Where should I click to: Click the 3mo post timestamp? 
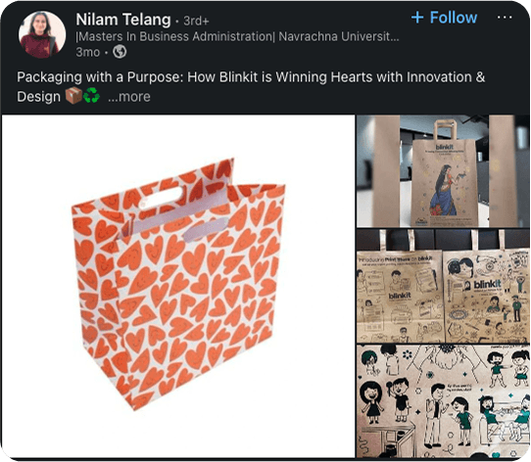point(88,52)
